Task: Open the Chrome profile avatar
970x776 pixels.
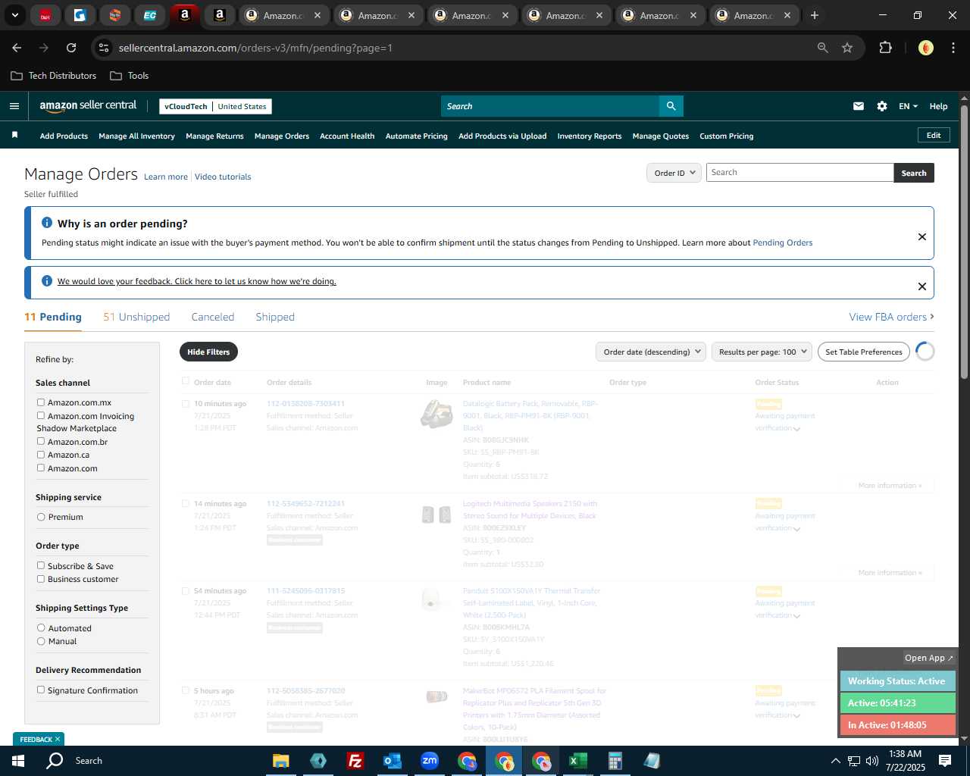Action: pos(925,48)
